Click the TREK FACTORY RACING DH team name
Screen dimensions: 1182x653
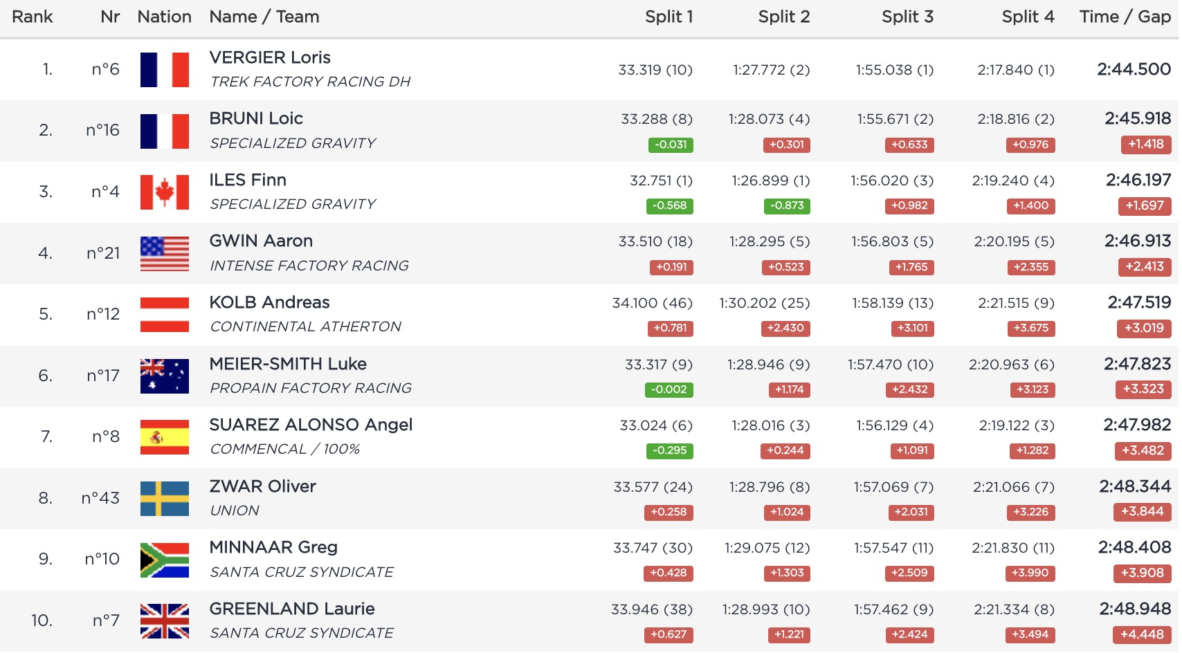click(310, 82)
